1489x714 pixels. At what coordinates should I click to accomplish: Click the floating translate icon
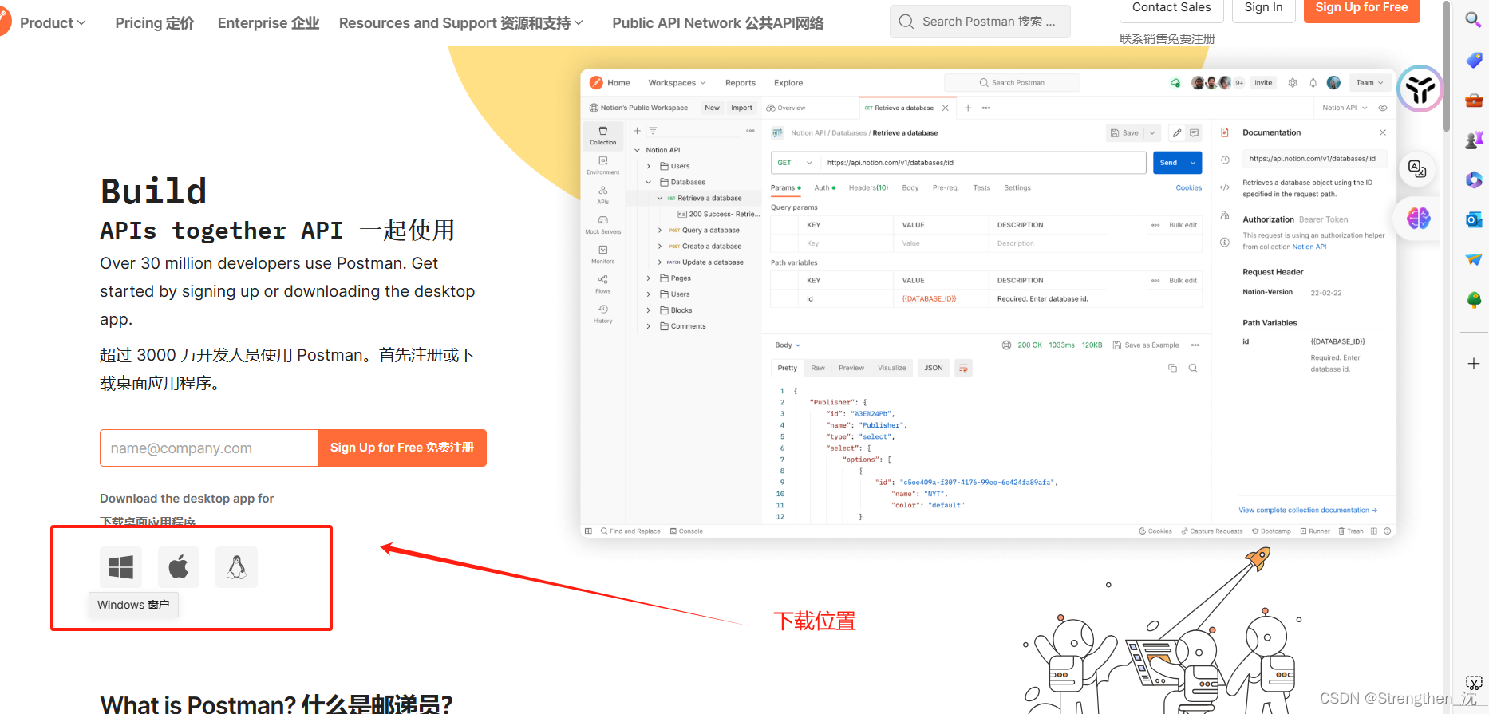coord(1417,169)
